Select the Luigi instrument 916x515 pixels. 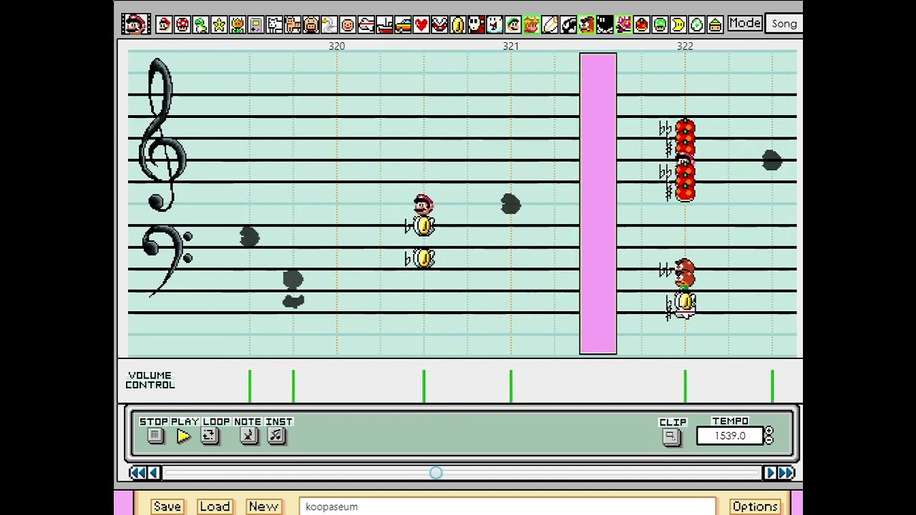tap(512, 25)
